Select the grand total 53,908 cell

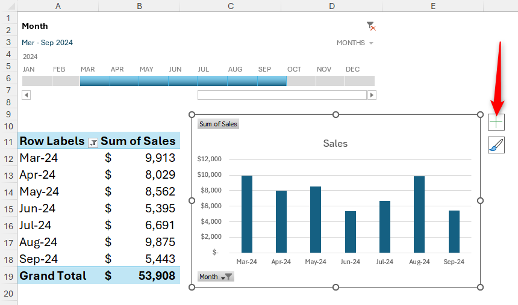139,276
